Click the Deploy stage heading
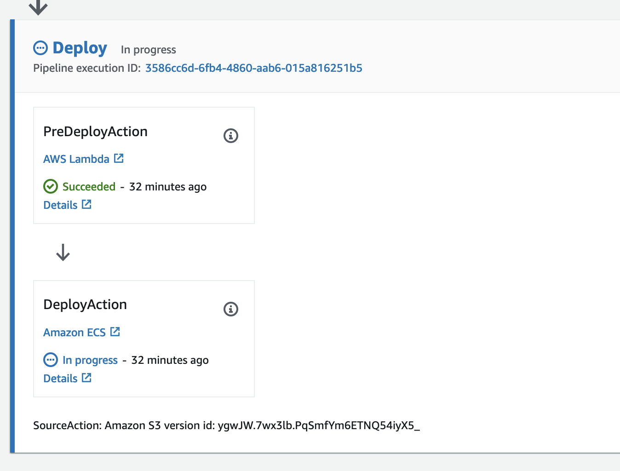 (x=80, y=47)
